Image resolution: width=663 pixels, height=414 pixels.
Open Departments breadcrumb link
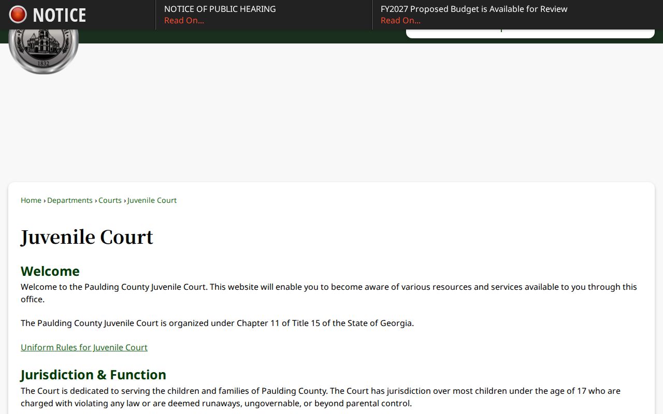click(70, 200)
